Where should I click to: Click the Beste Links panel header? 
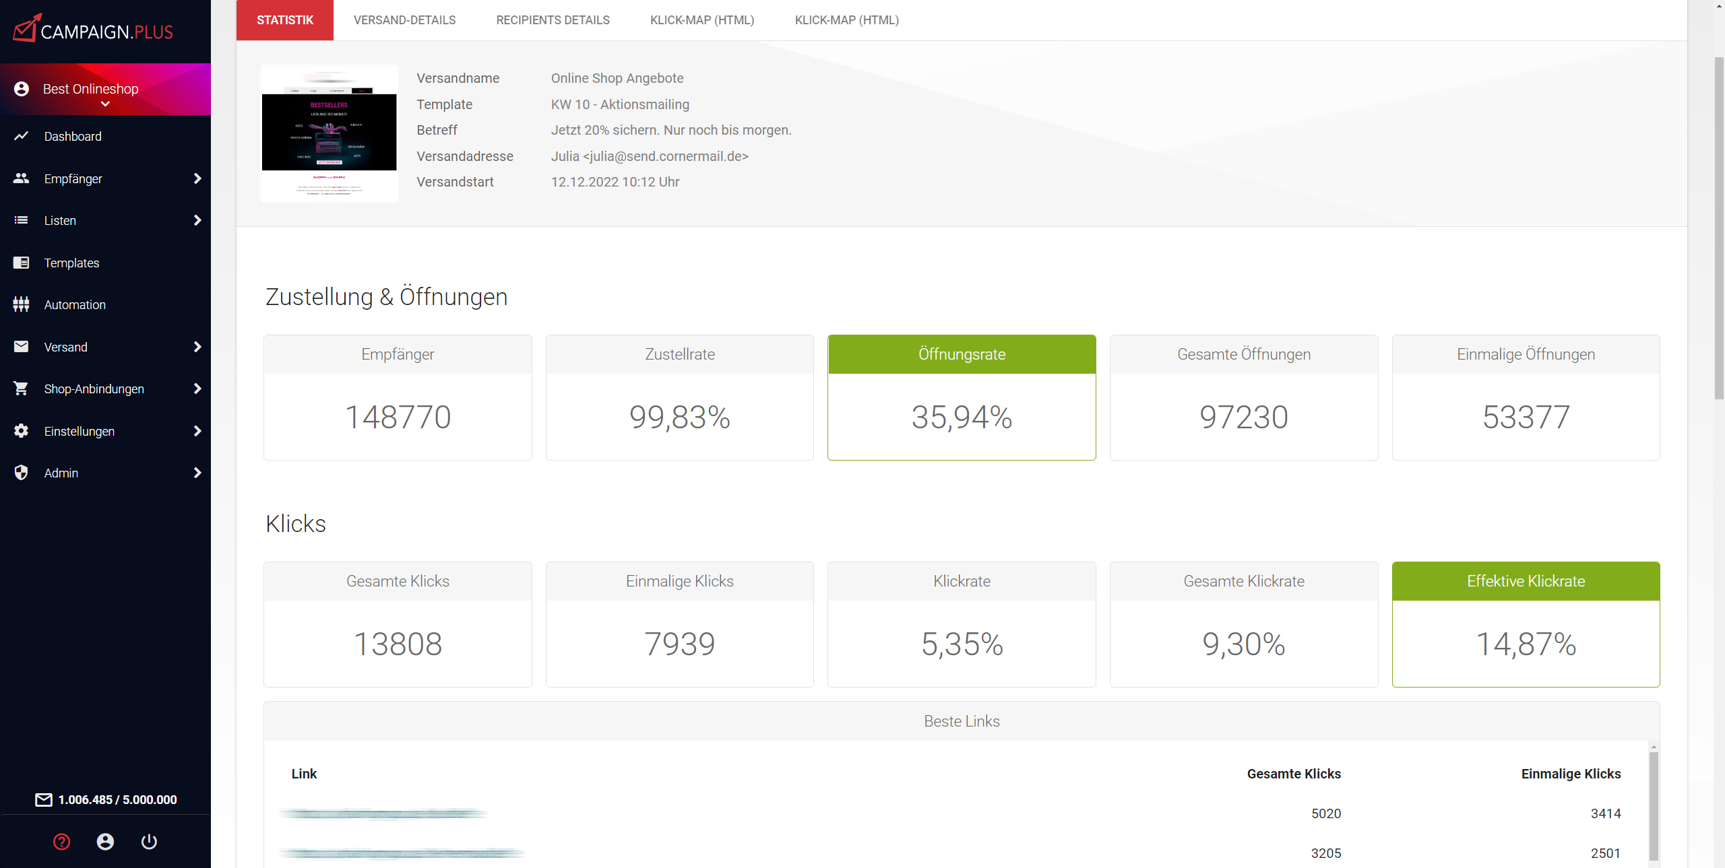(962, 721)
